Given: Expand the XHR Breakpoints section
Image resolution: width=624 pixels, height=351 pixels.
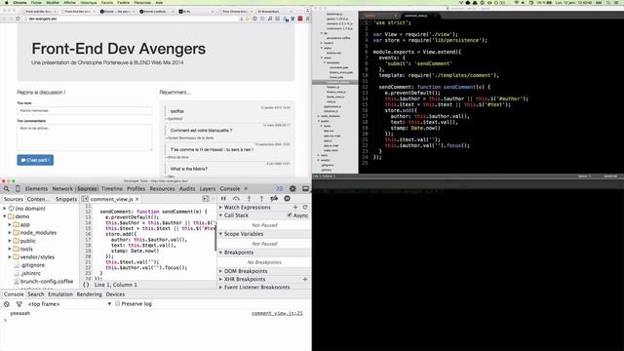Looking at the screenshot, I should pyautogui.click(x=221, y=280).
